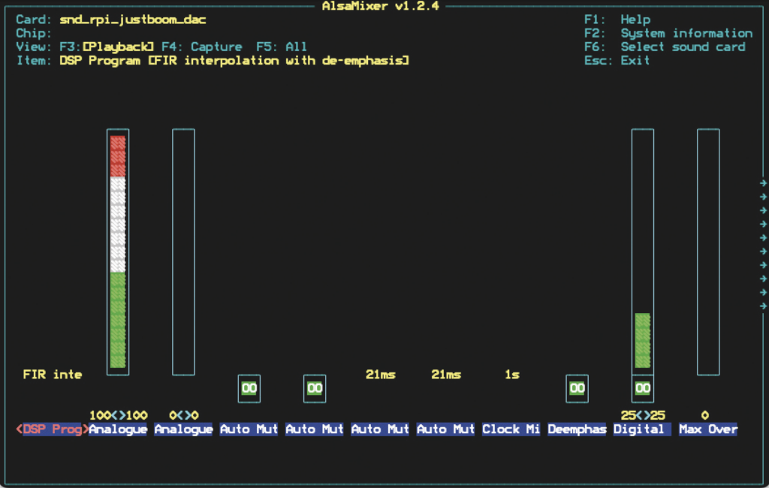
Task: Select the 1s value above Clock Mi
Action: [x=511, y=374]
